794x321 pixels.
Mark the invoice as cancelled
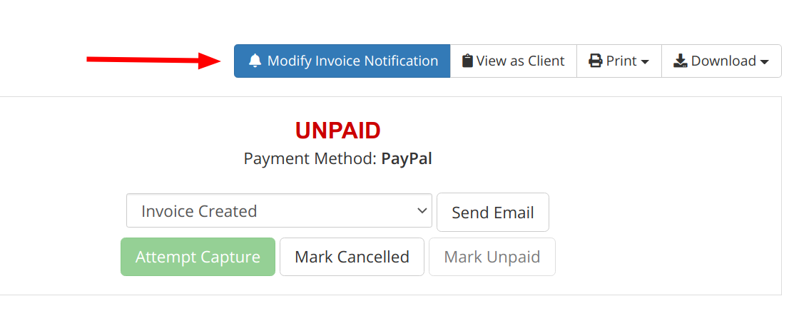pyautogui.click(x=352, y=257)
